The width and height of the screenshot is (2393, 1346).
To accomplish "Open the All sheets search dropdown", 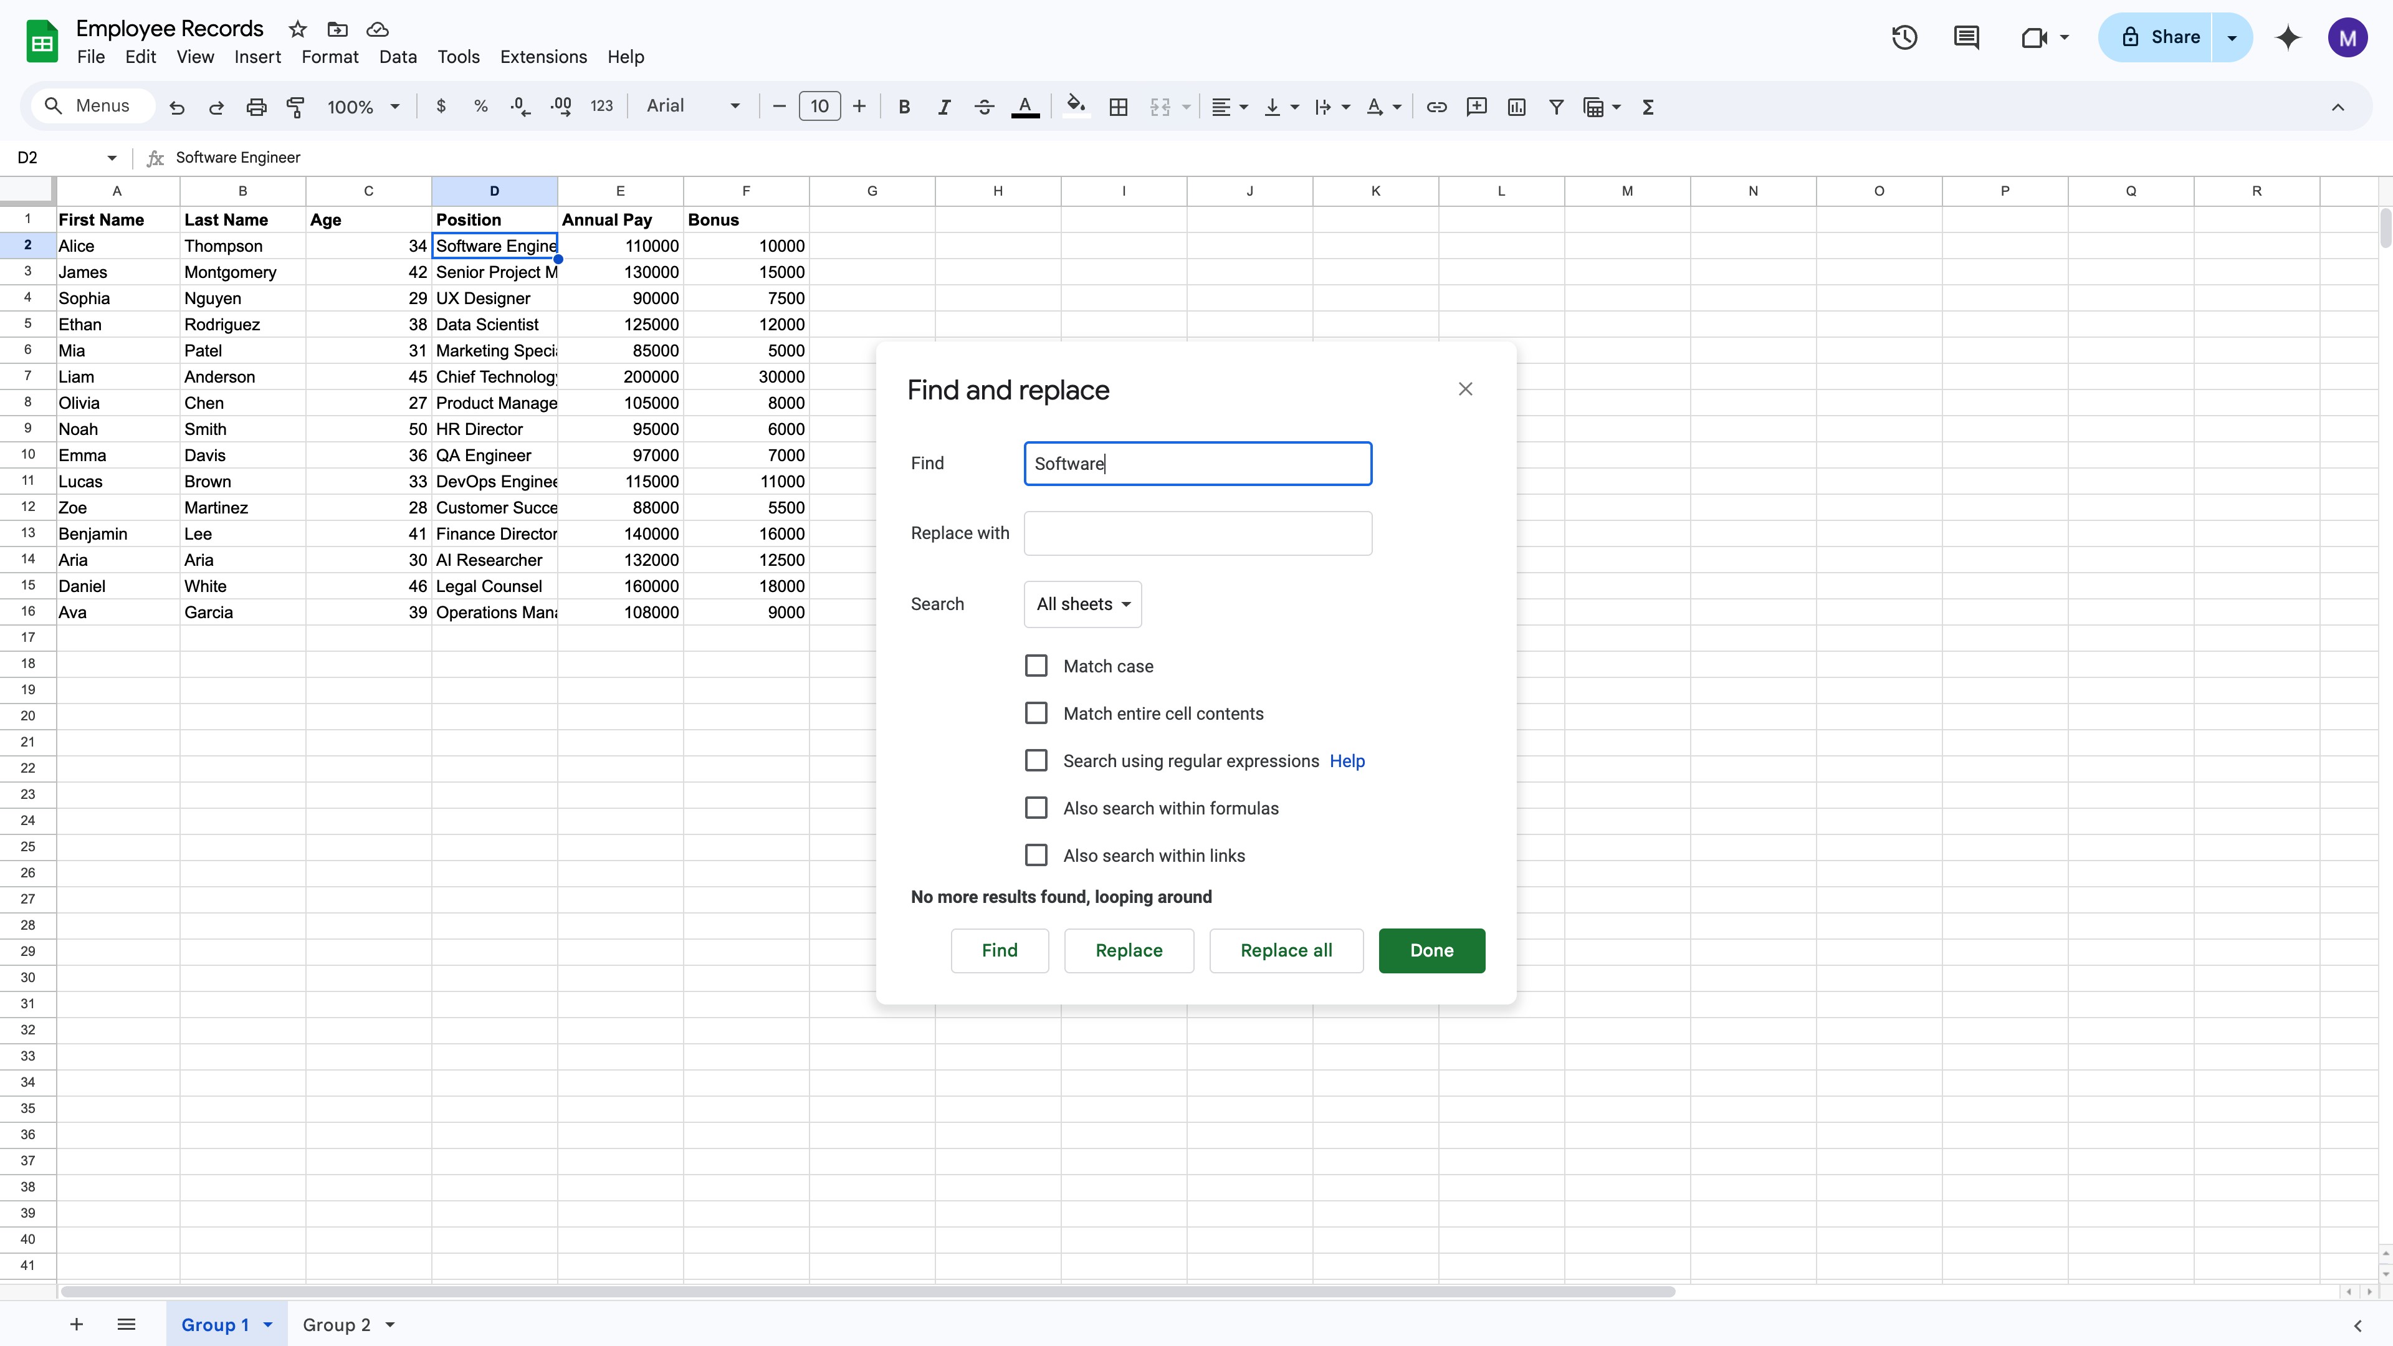I will coord(1082,604).
